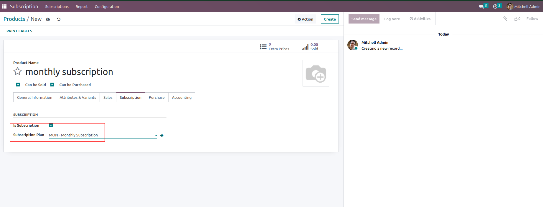Click Follow link

click(532, 19)
